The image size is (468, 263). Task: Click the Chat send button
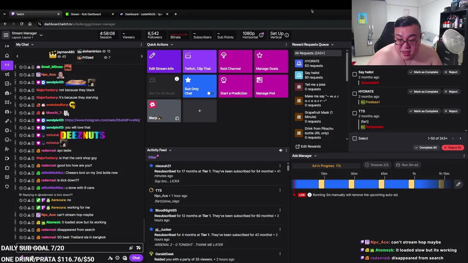pyautogui.click(x=136, y=258)
